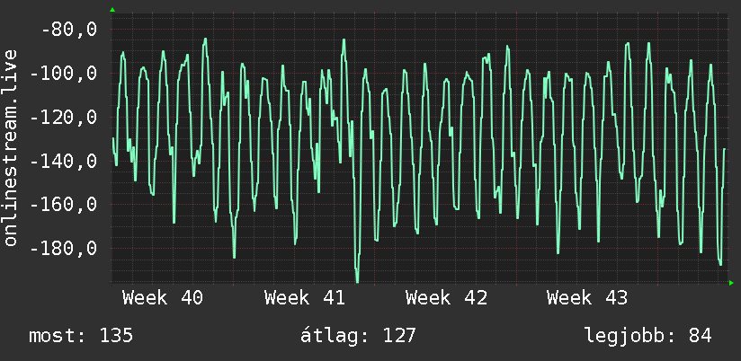Click the onlinestream.live vertical axis title
741x361 pixels.
[11, 147]
